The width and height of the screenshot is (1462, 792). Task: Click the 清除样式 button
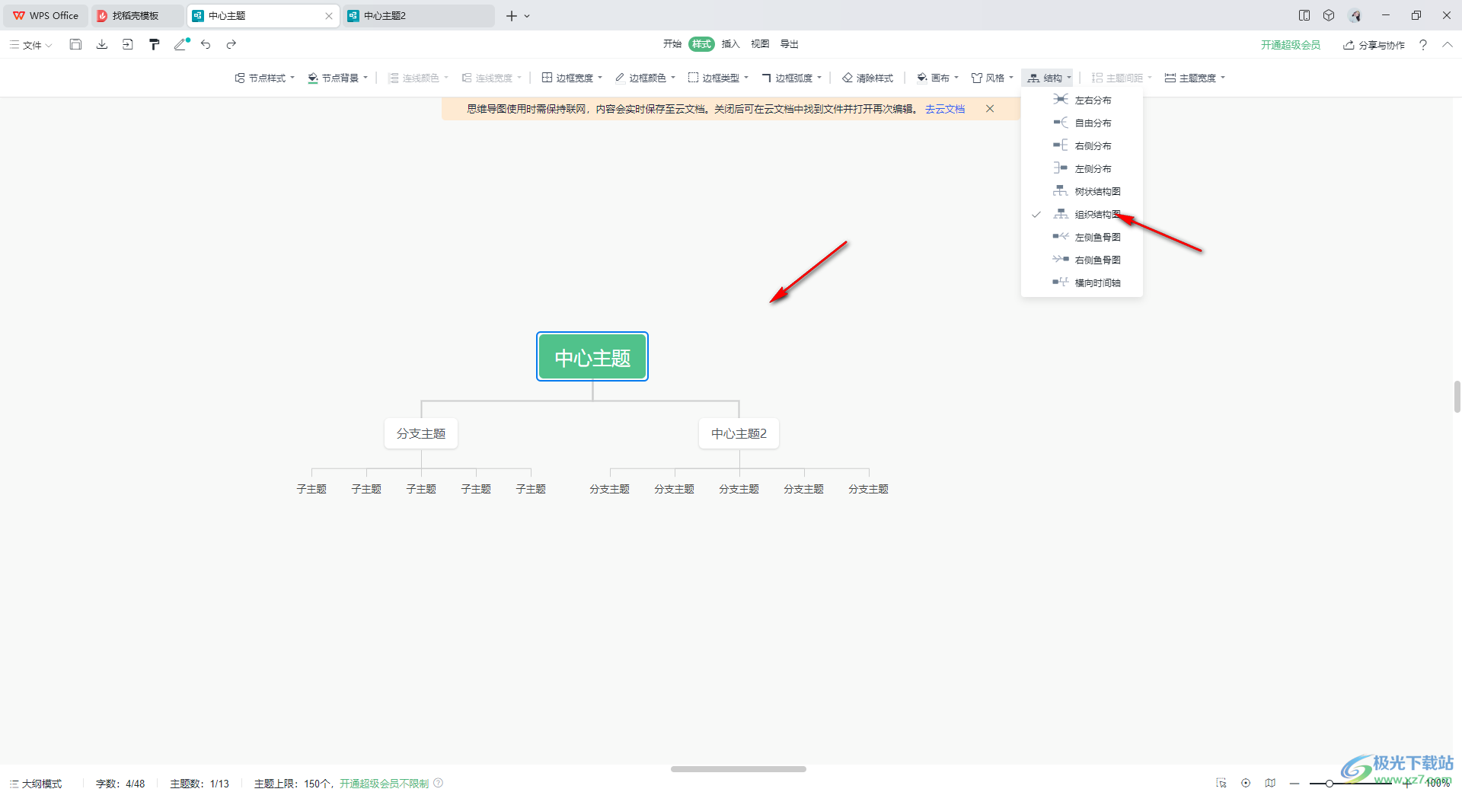tap(867, 78)
